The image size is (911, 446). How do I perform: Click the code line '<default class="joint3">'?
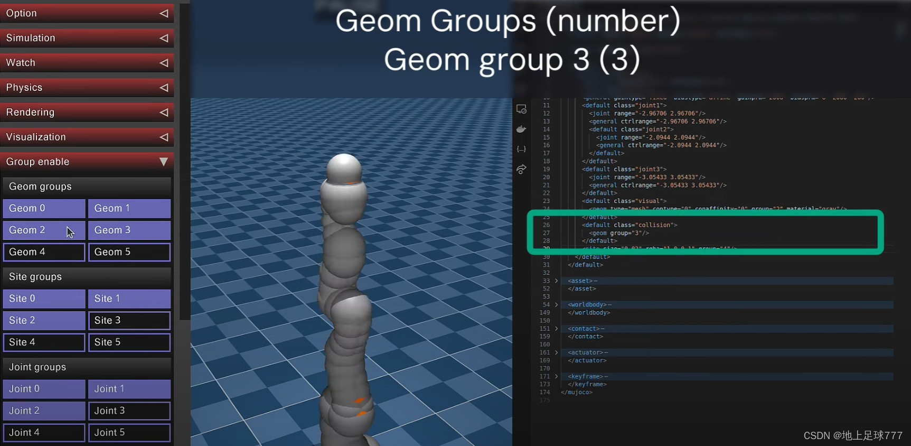[x=624, y=169]
